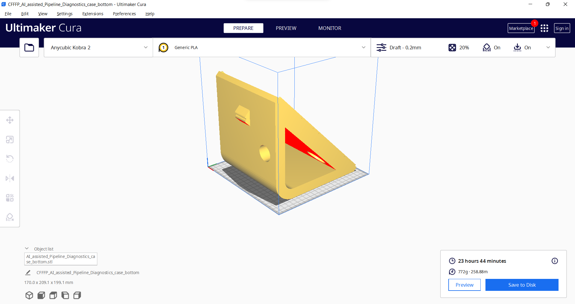Image resolution: width=575 pixels, height=304 pixels.
Task: Click the Draft - 0.2mm profile text
Action: coord(405,48)
